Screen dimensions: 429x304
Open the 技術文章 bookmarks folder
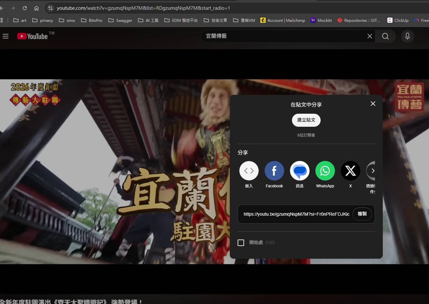tap(215, 20)
